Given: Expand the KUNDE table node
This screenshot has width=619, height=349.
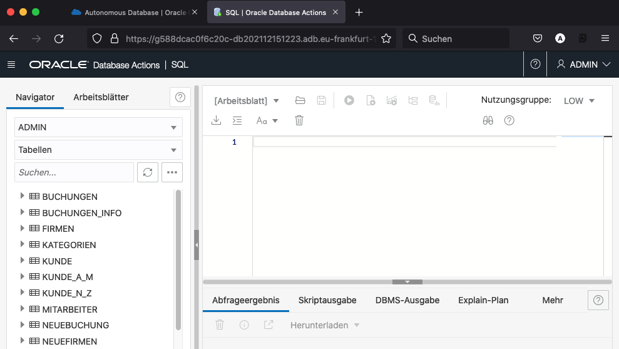Looking at the screenshot, I should point(22,260).
